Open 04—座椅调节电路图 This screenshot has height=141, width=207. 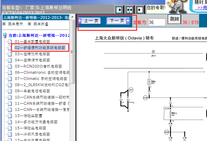32,60
